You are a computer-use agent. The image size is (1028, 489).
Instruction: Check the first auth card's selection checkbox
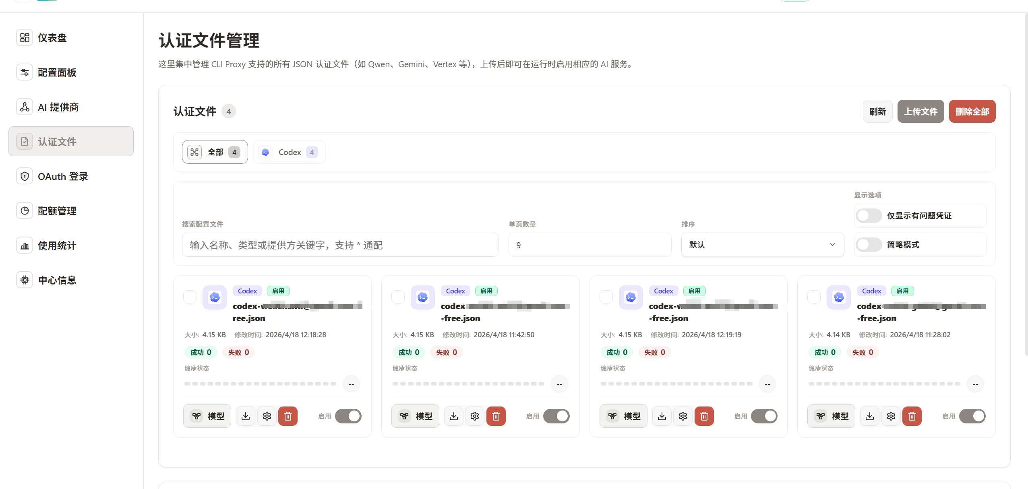pos(190,297)
